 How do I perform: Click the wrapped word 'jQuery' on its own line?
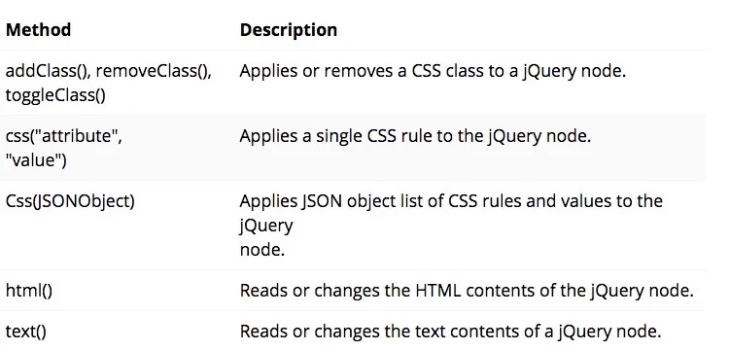coord(266,226)
